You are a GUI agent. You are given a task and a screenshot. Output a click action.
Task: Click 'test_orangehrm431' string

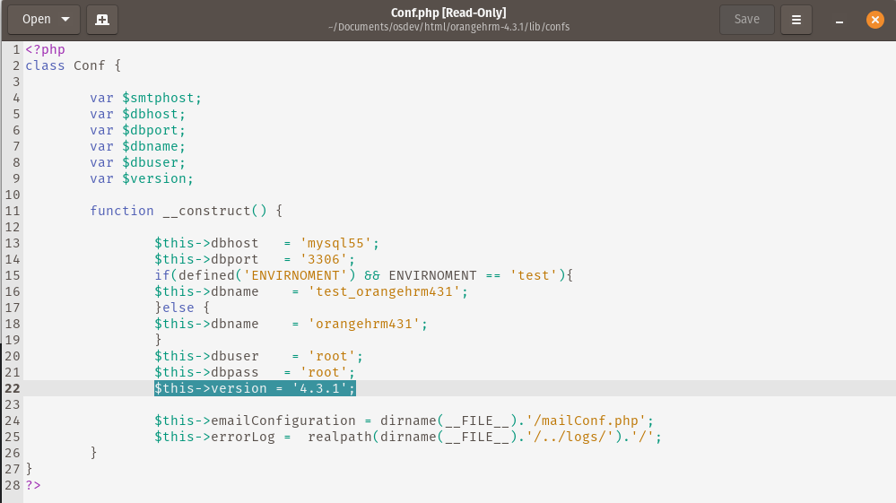coord(385,291)
